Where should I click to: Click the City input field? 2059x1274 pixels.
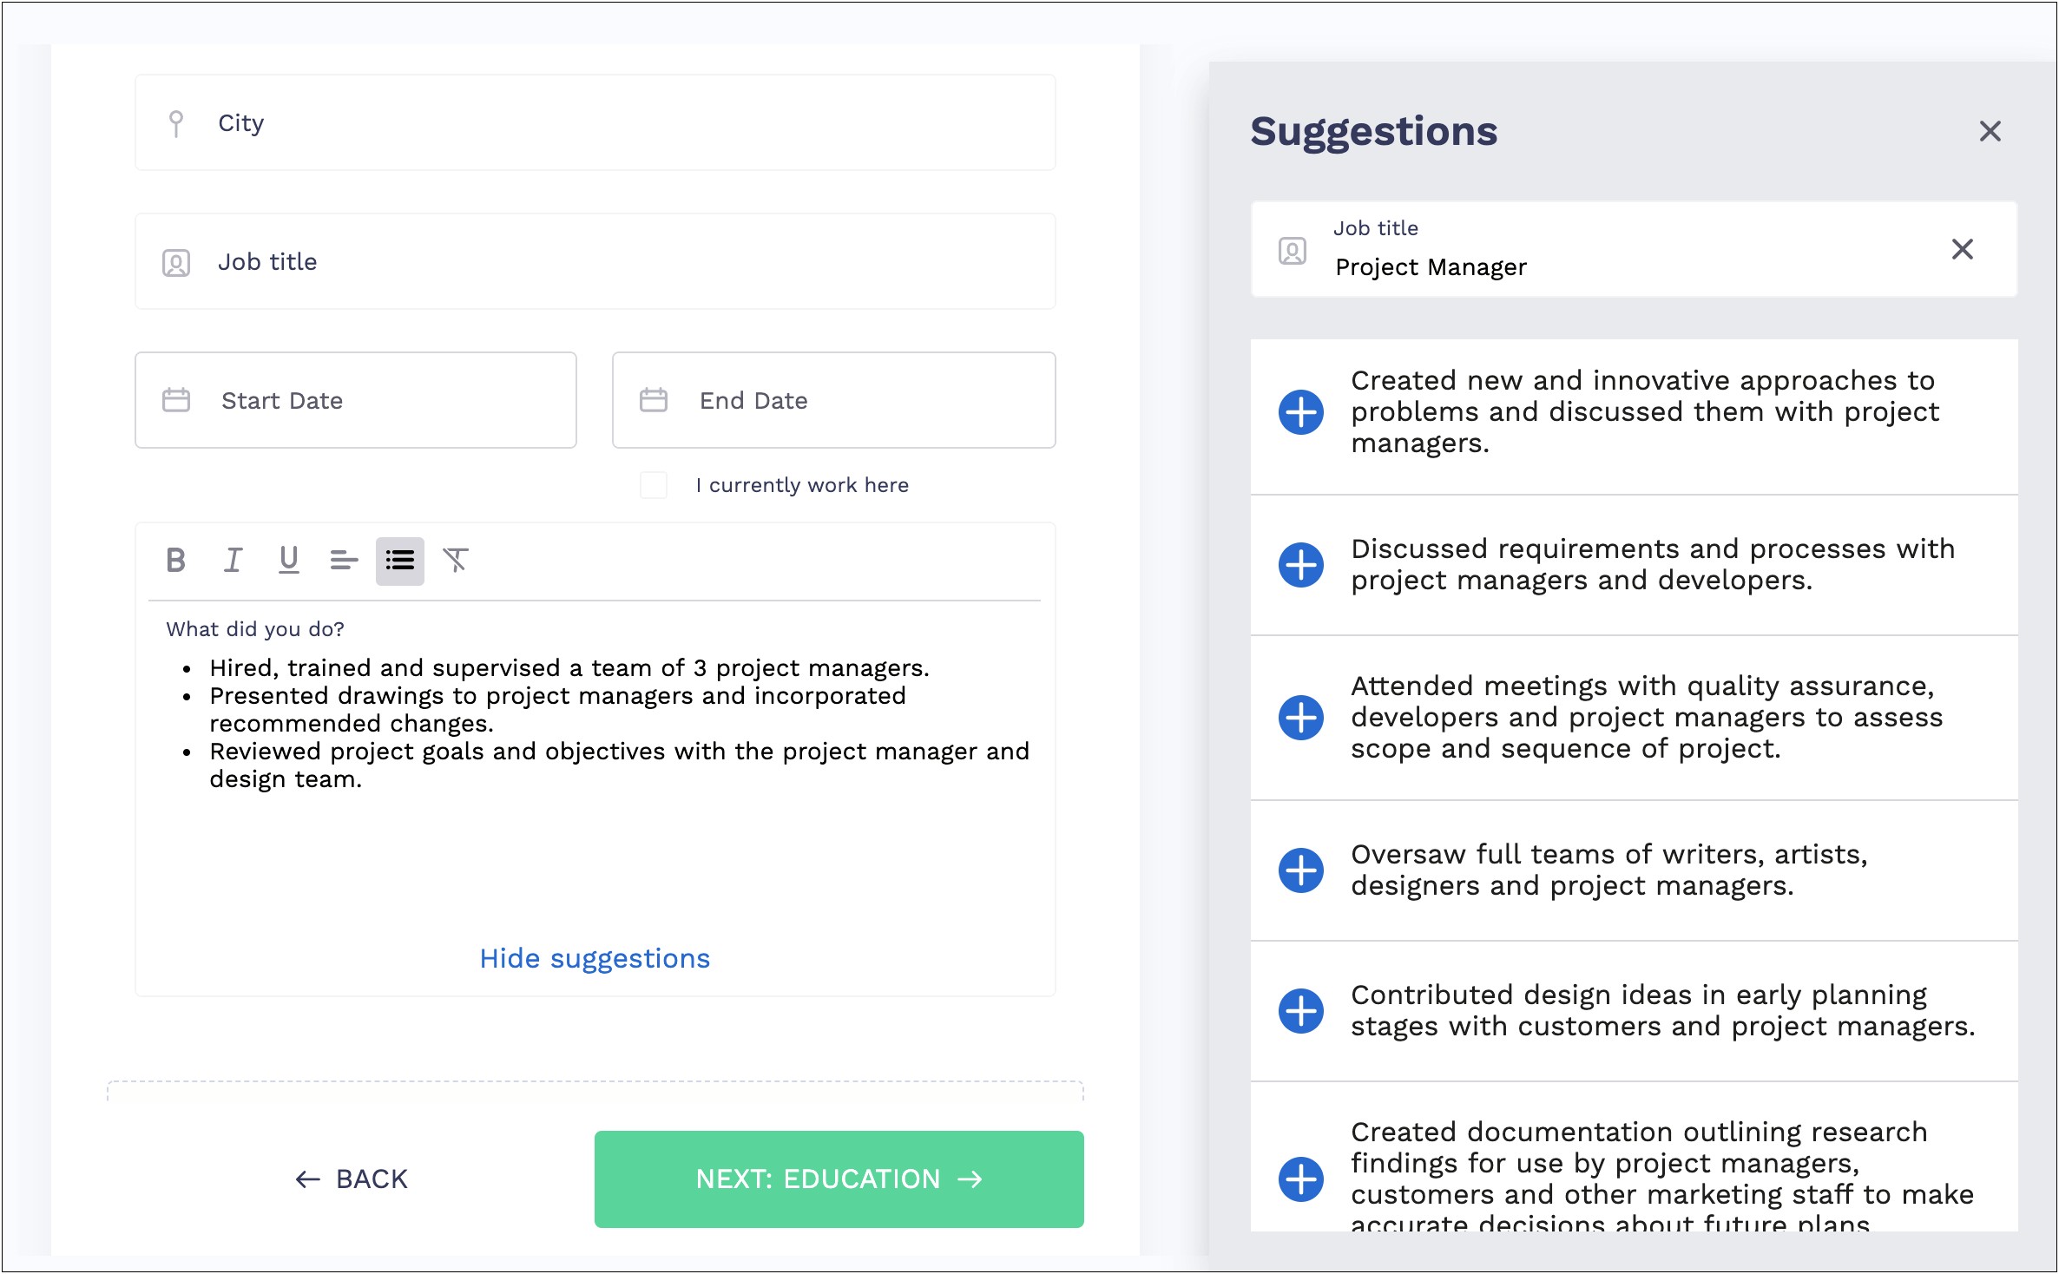pos(595,123)
